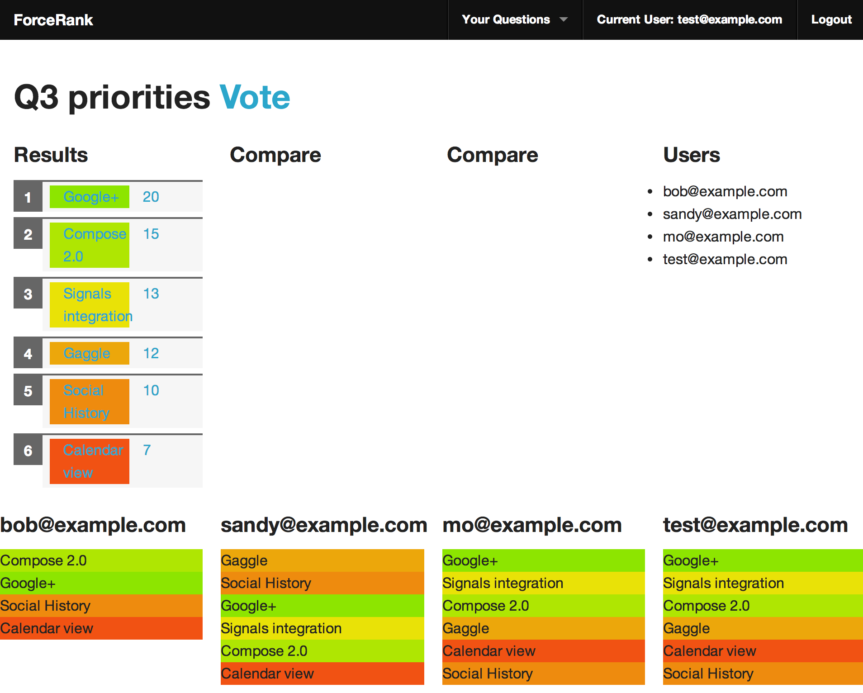This screenshot has height=693, width=863.
Task: Open the Your Questions menu
Action: [x=506, y=20]
